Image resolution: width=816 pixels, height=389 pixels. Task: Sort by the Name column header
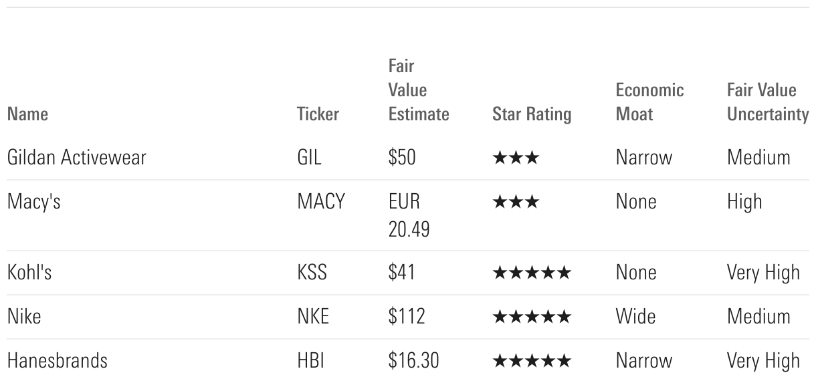pyautogui.click(x=27, y=114)
